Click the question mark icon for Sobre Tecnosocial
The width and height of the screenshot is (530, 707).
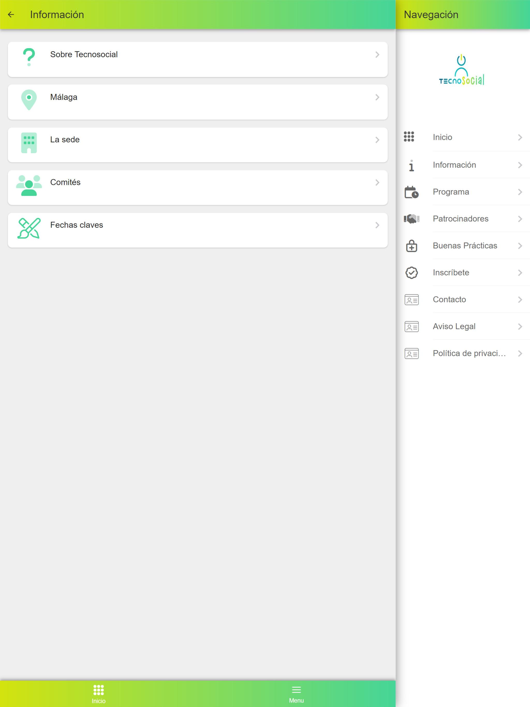tap(29, 57)
